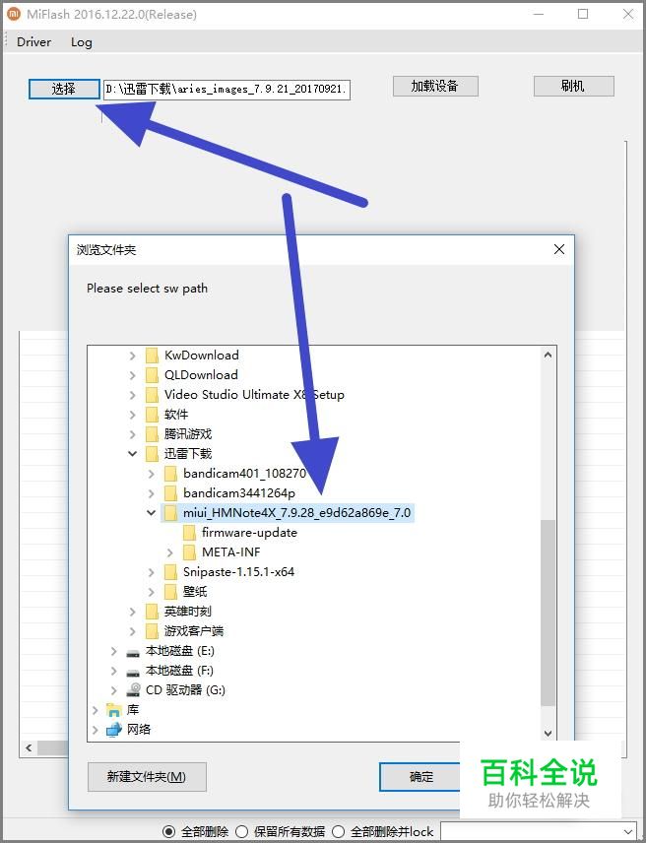Select the 全部删除 radio option
The width and height of the screenshot is (646, 843).
[168, 832]
